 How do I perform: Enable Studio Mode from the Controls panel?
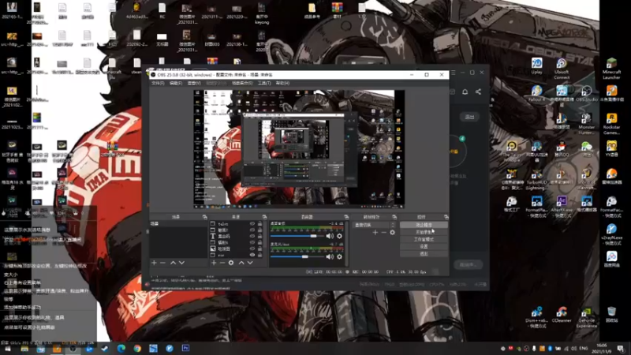(x=424, y=240)
